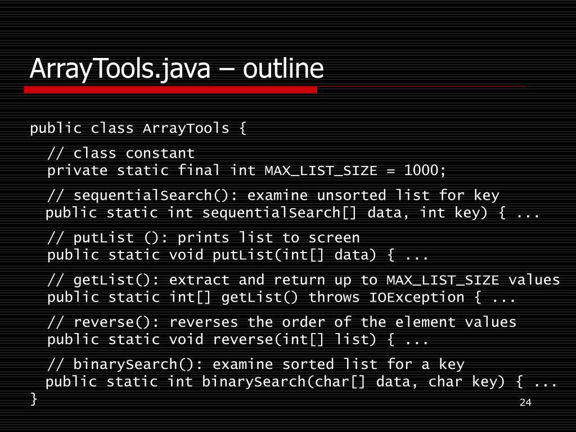Click the 'public static void reverse(int[] list)' line
The width and height of the screenshot is (576, 432).
[x=238, y=339]
